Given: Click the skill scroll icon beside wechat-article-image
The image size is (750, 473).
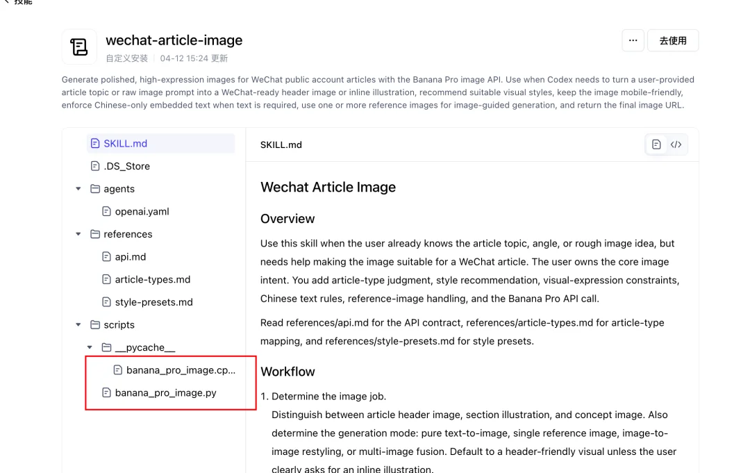Looking at the screenshot, I should point(79,47).
